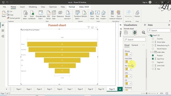Open Analytics magnifier icon
Image resolution: width=171 pixels, height=96 pixels.
143,33
